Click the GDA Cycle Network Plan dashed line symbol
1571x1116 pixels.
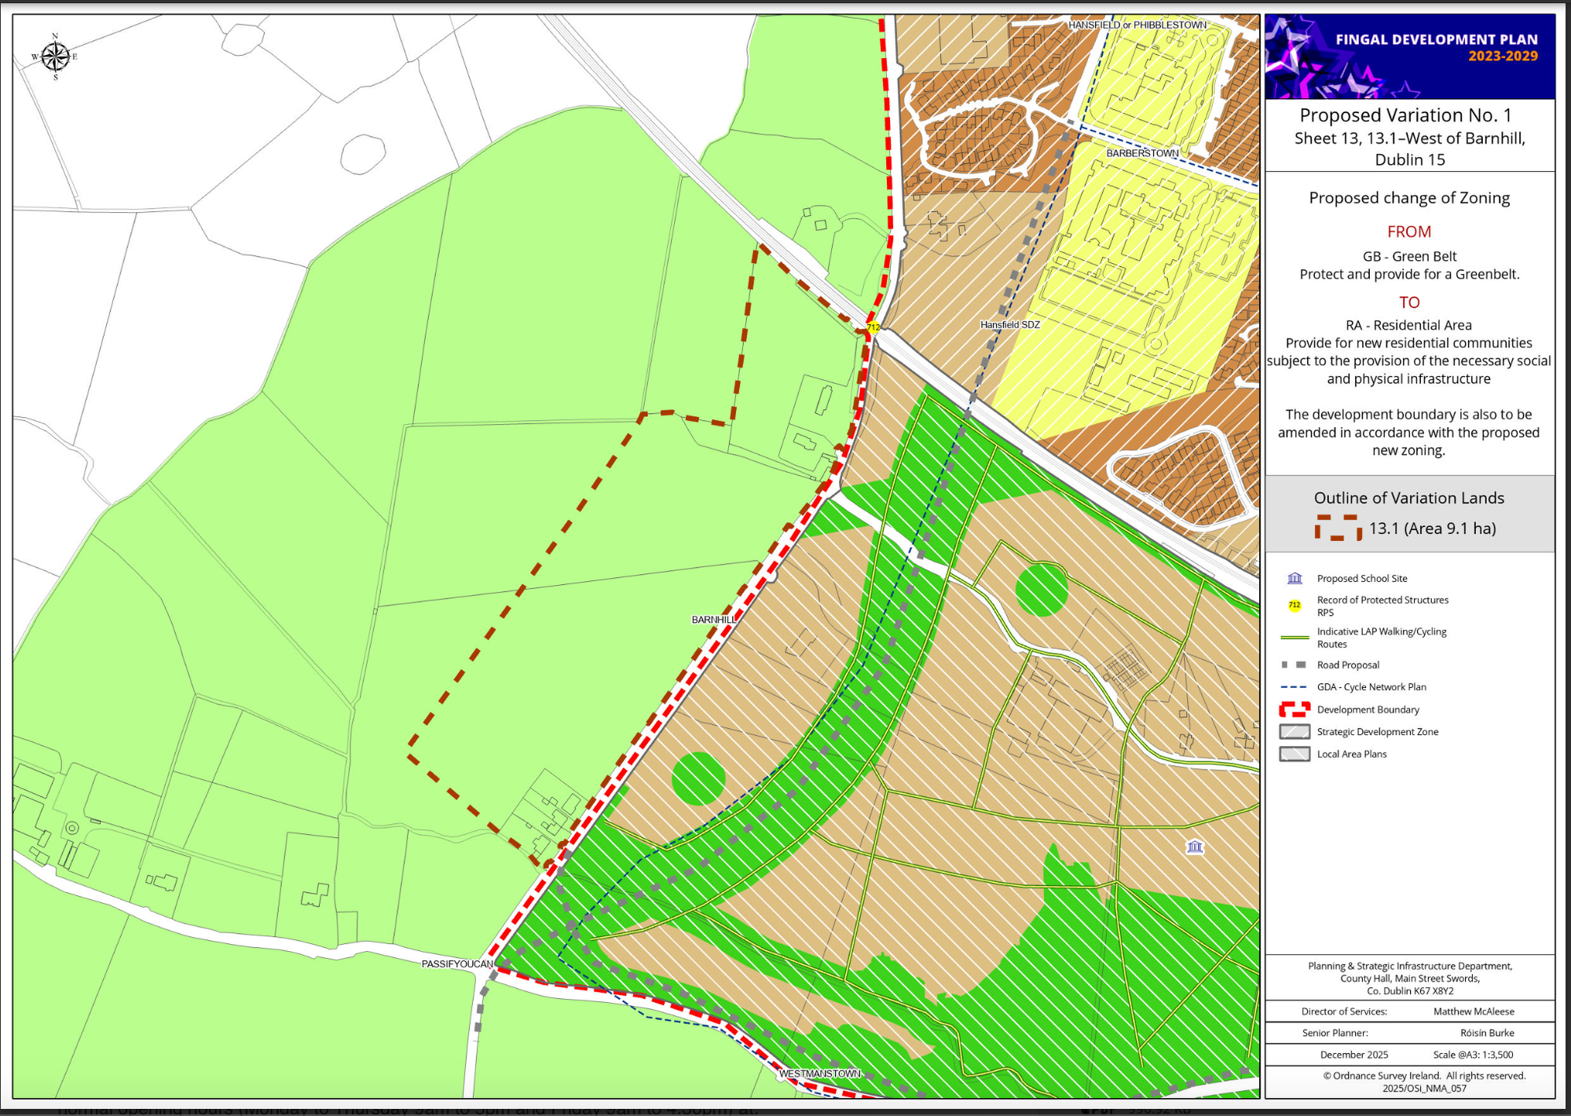[x=1295, y=687]
